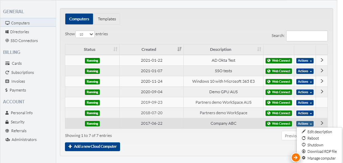Click the Administrators group icon

tap(7, 140)
